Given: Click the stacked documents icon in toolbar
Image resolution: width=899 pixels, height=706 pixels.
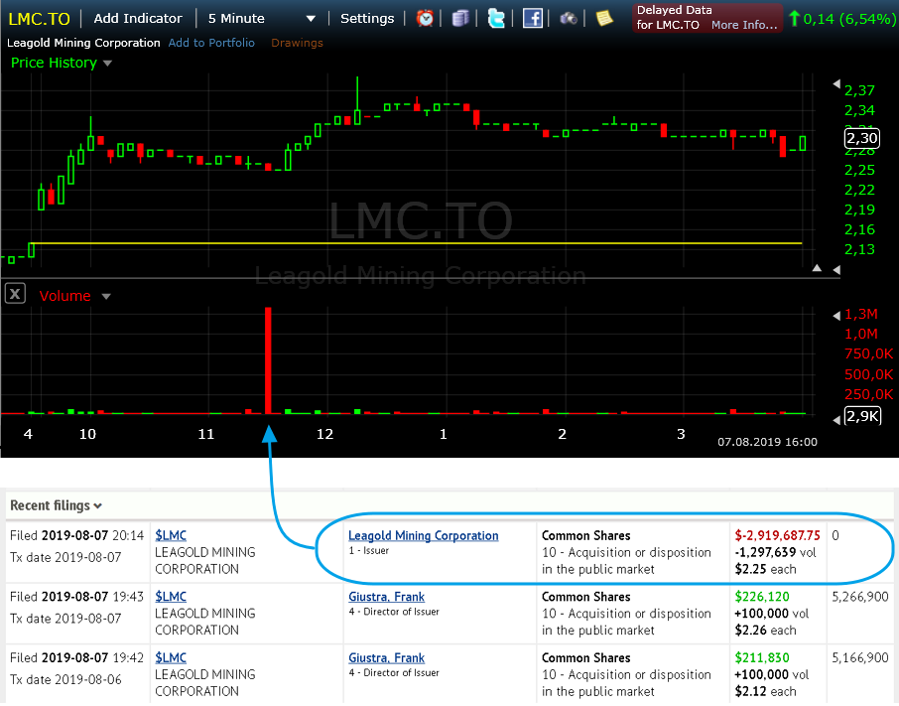Looking at the screenshot, I should click(x=459, y=18).
